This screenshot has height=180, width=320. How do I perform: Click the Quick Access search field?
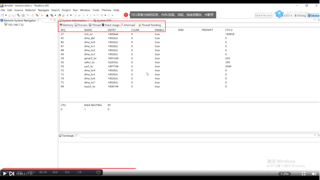pos(264,15)
